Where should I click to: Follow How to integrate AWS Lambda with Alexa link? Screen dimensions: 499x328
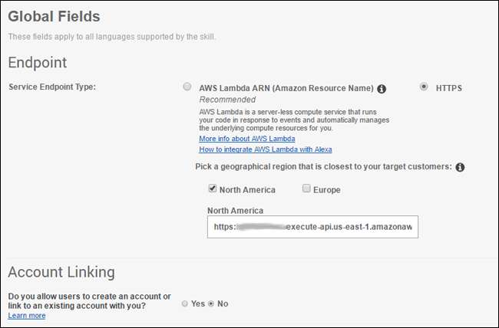coord(265,149)
